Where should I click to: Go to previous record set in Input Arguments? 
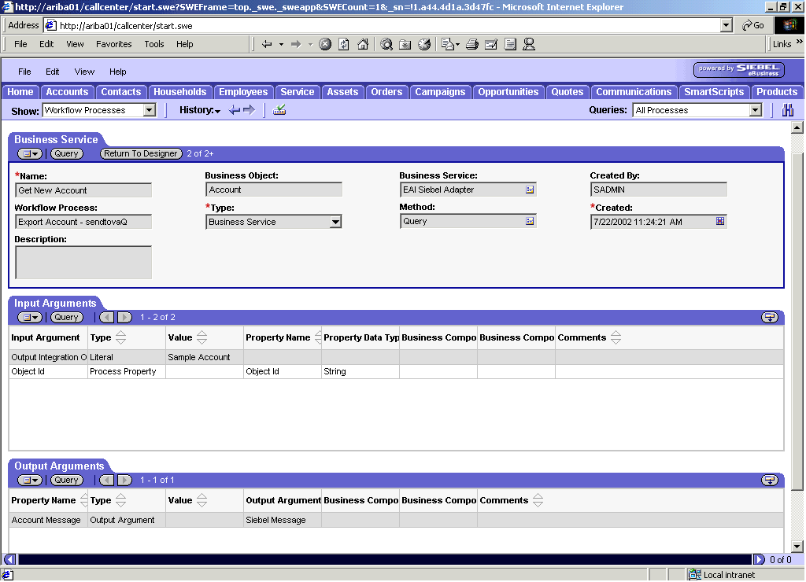coord(107,318)
